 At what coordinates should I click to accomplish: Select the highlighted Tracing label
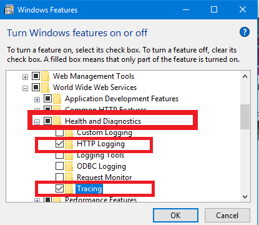click(89, 189)
